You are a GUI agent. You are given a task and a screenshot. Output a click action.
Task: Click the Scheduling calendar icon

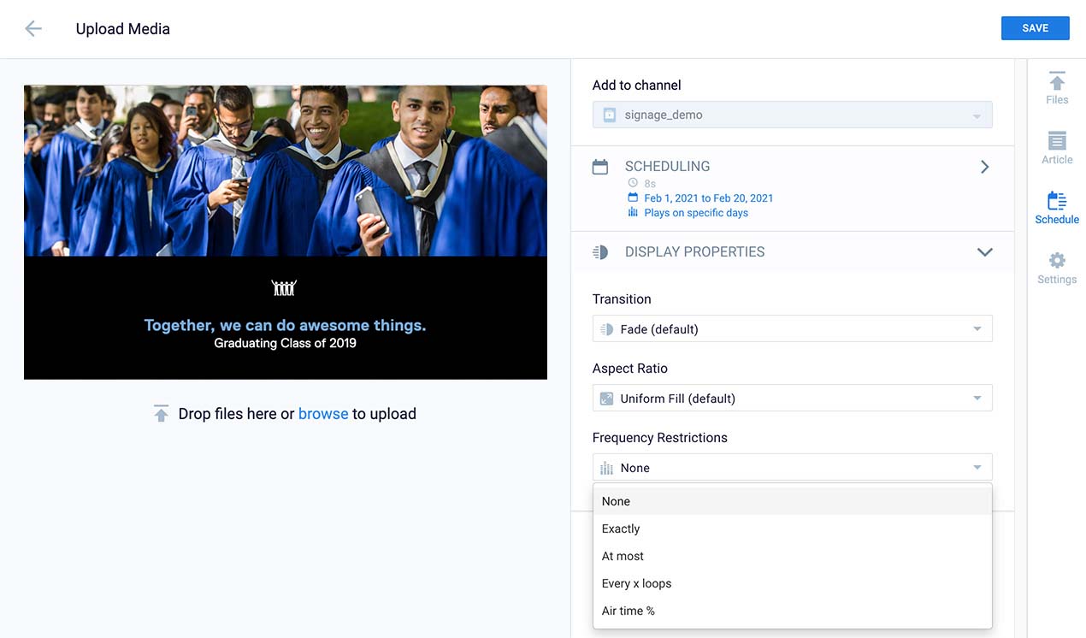click(600, 167)
